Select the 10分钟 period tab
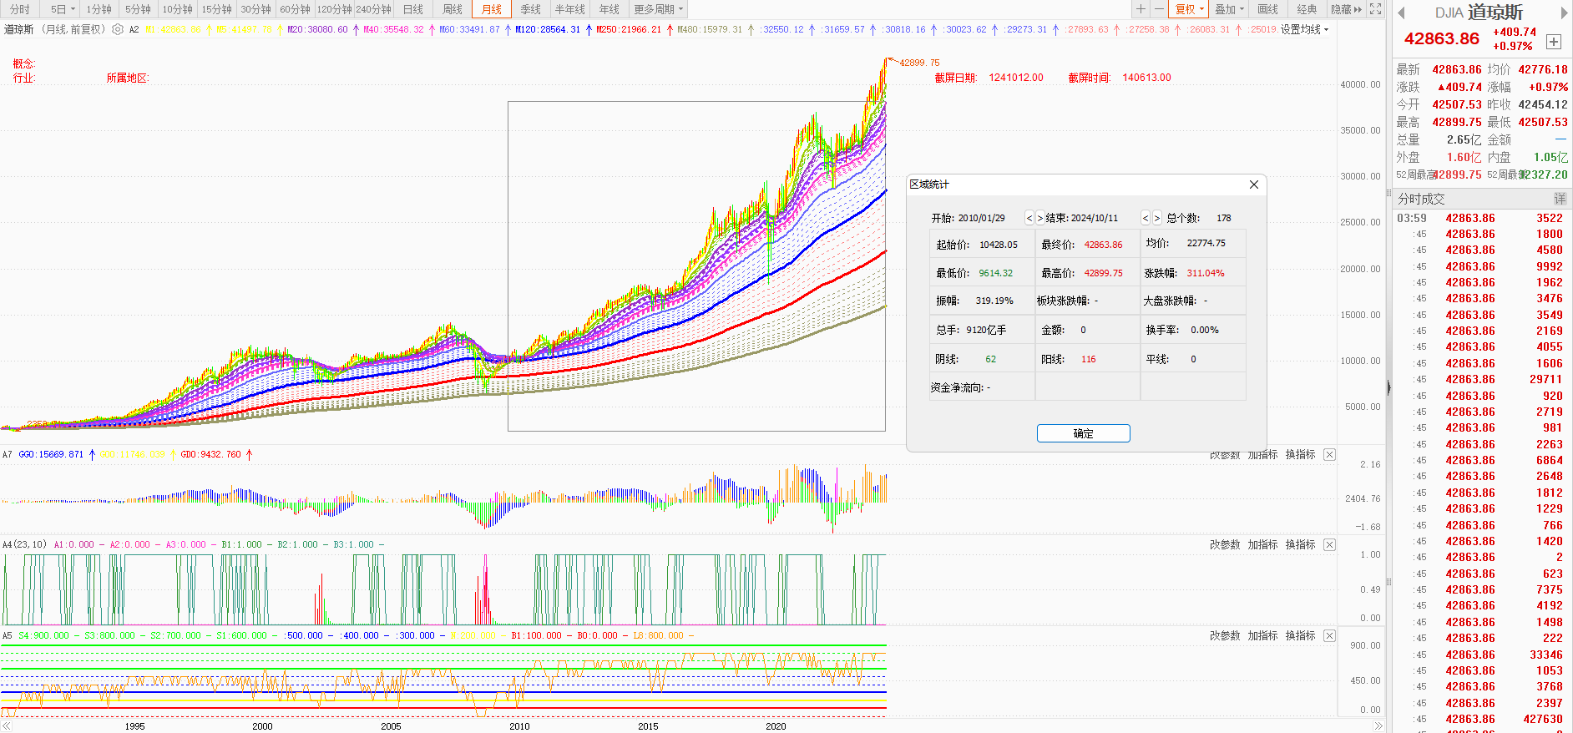 coord(178,9)
